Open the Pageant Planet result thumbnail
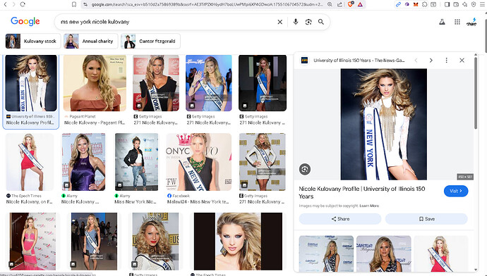 point(95,83)
